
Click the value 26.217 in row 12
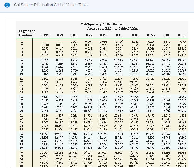coord(166,82)
